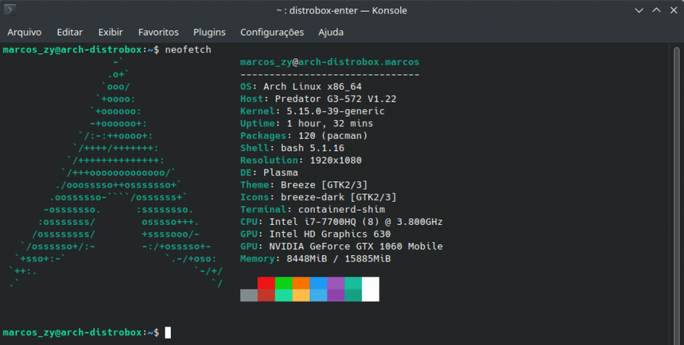This screenshot has width=684, height=345.
Task: Maximize the Konsole window
Action: click(657, 11)
